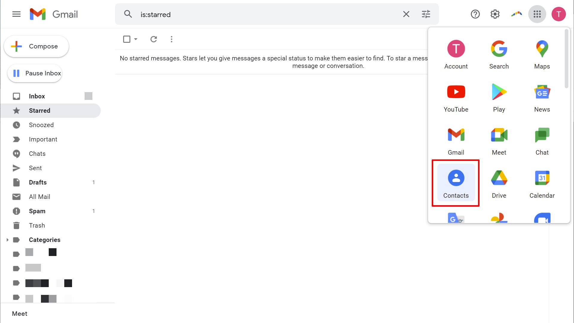Toggle the Google apps grid button
The width and height of the screenshot is (574, 323).
pos(537,14)
